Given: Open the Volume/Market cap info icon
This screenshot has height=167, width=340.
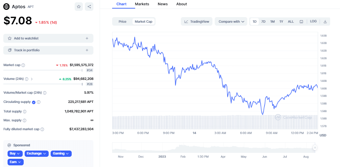Looking at the screenshot, I should [x=45, y=93].
